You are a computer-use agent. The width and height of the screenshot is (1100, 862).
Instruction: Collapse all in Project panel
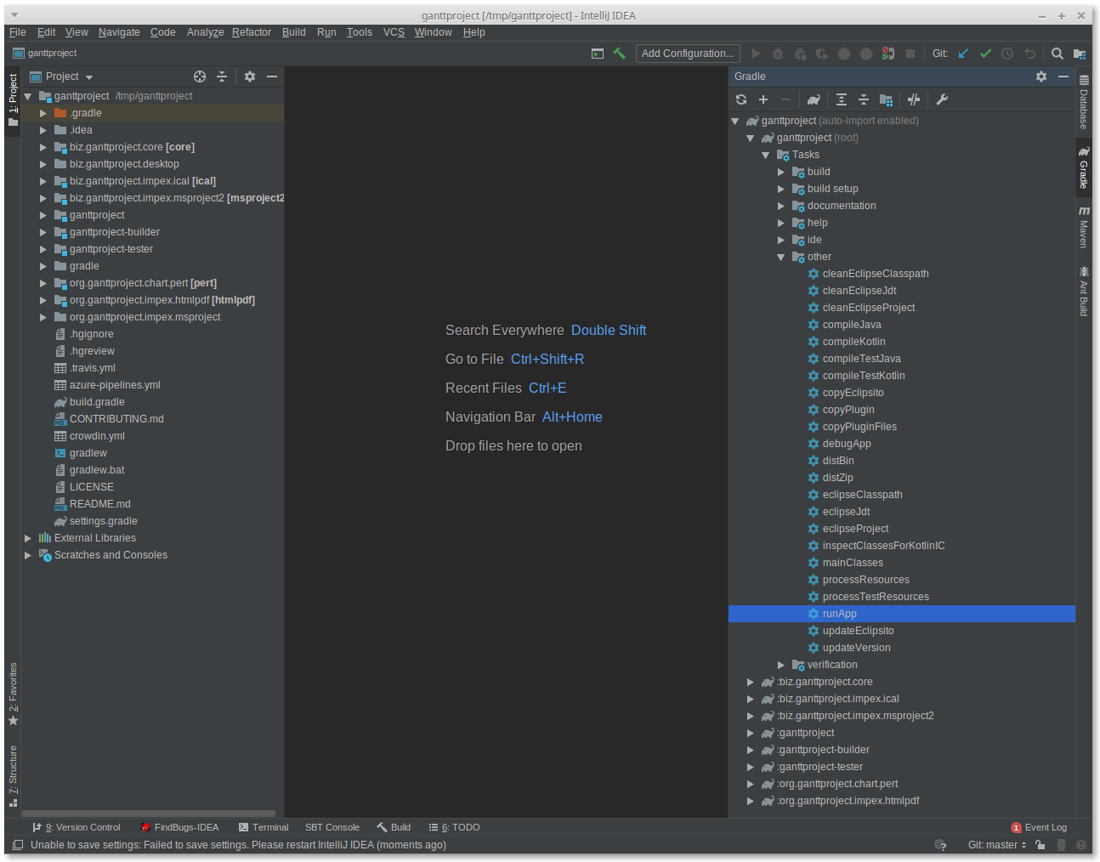pos(222,77)
